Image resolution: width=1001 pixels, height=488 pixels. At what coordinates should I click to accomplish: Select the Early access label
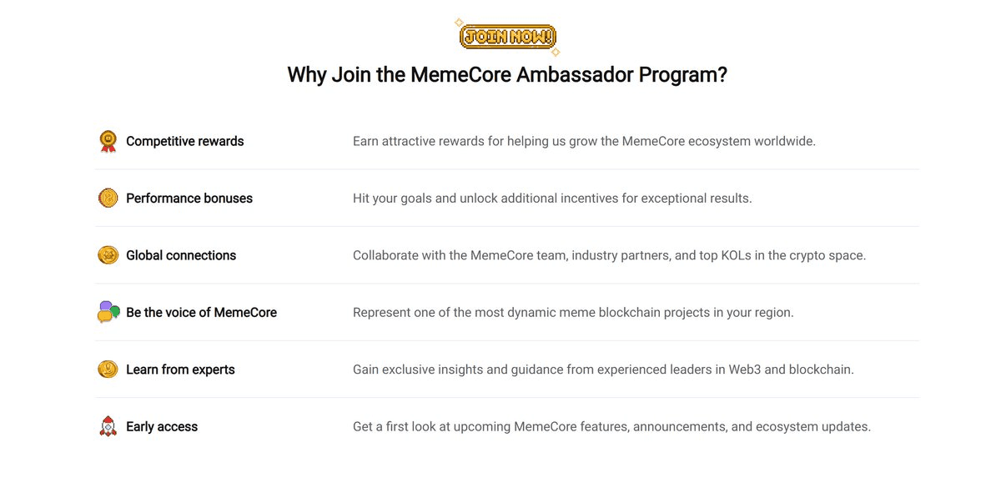coord(162,426)
